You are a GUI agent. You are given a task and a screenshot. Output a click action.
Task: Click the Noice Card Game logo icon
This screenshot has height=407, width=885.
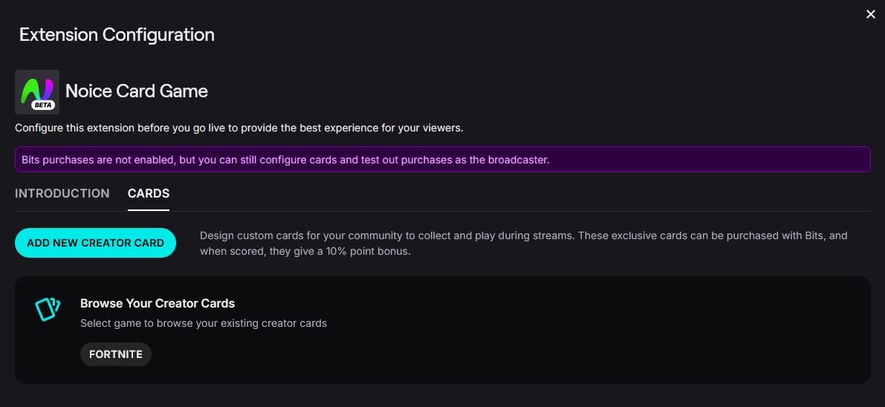click(x=36, y=88)
